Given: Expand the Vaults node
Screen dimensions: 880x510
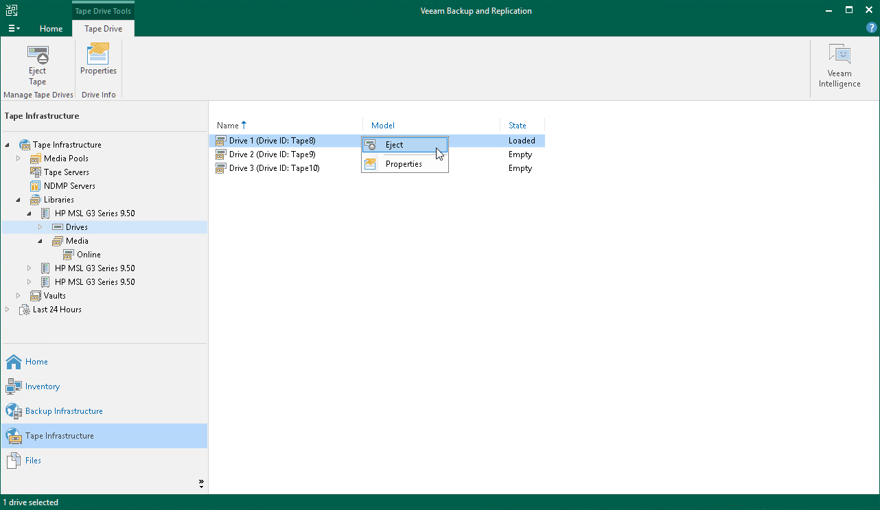Looking at the screenshot, I should (19, 296).
